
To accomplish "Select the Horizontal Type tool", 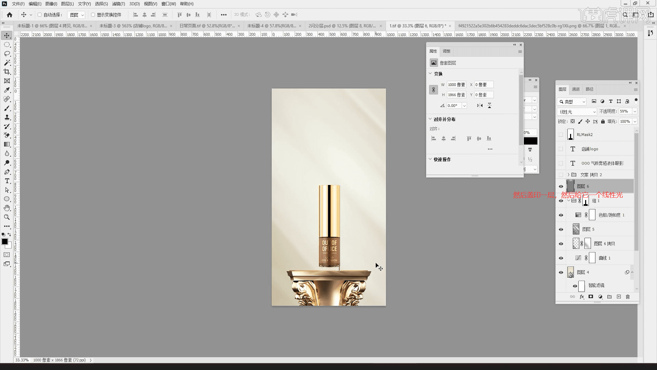I will (x=7, y=181).
